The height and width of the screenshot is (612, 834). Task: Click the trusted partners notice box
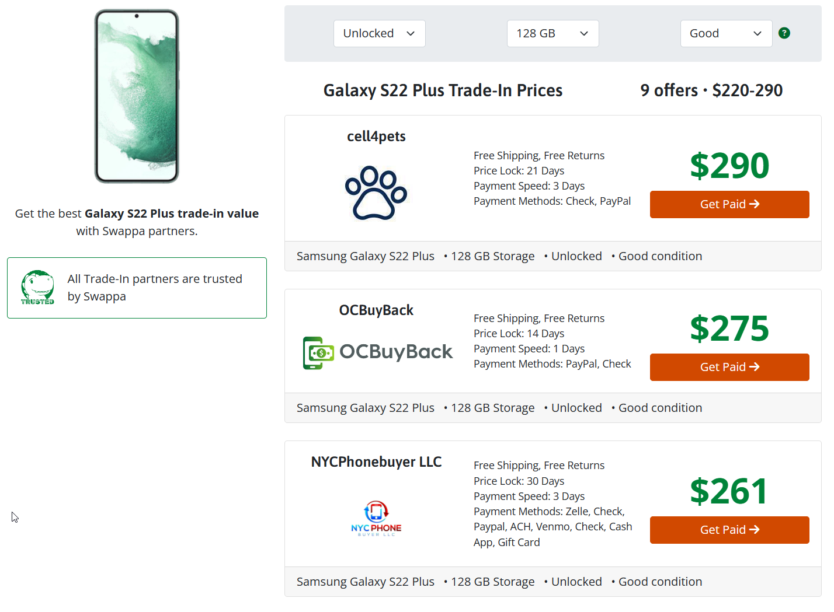pos(137,288)
